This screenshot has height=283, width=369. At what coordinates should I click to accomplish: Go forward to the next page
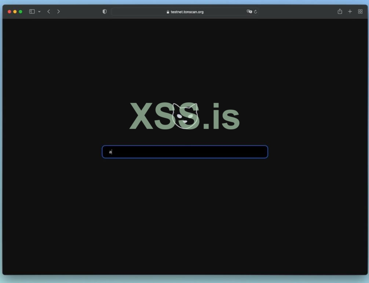coord(58,11)
